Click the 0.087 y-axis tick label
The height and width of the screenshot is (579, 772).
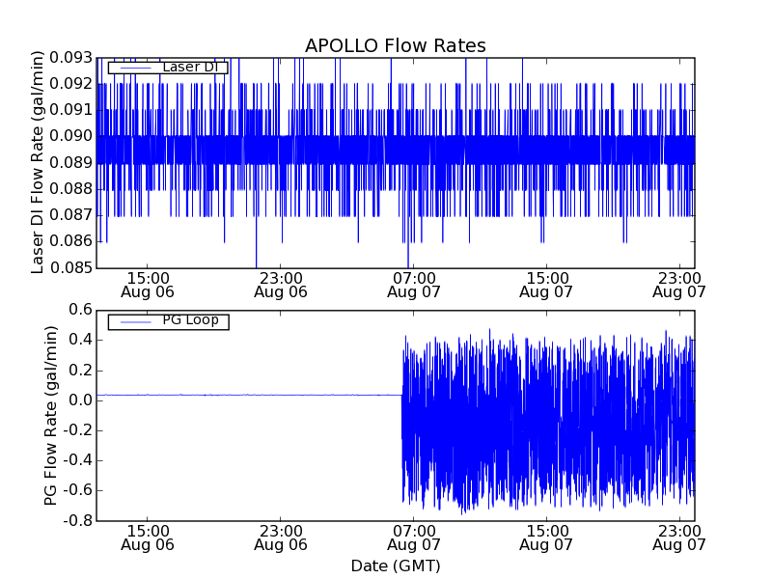click(70, 214)
